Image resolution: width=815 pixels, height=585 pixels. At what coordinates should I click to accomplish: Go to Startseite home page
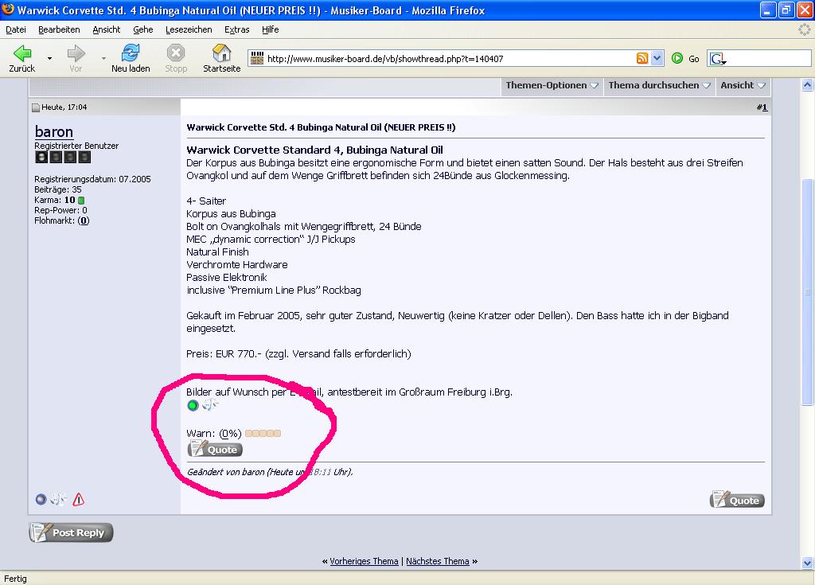coord(222,58)
